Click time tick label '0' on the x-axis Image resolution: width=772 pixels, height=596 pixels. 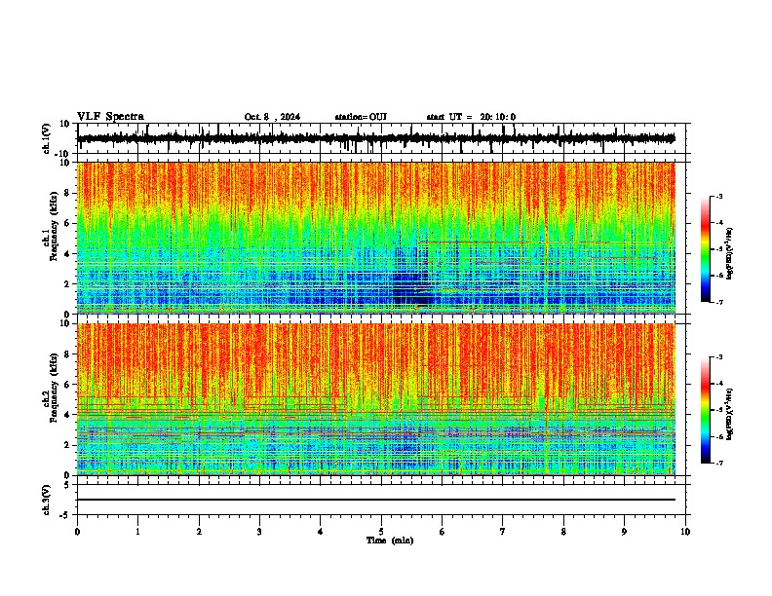(x=77, y=532)
